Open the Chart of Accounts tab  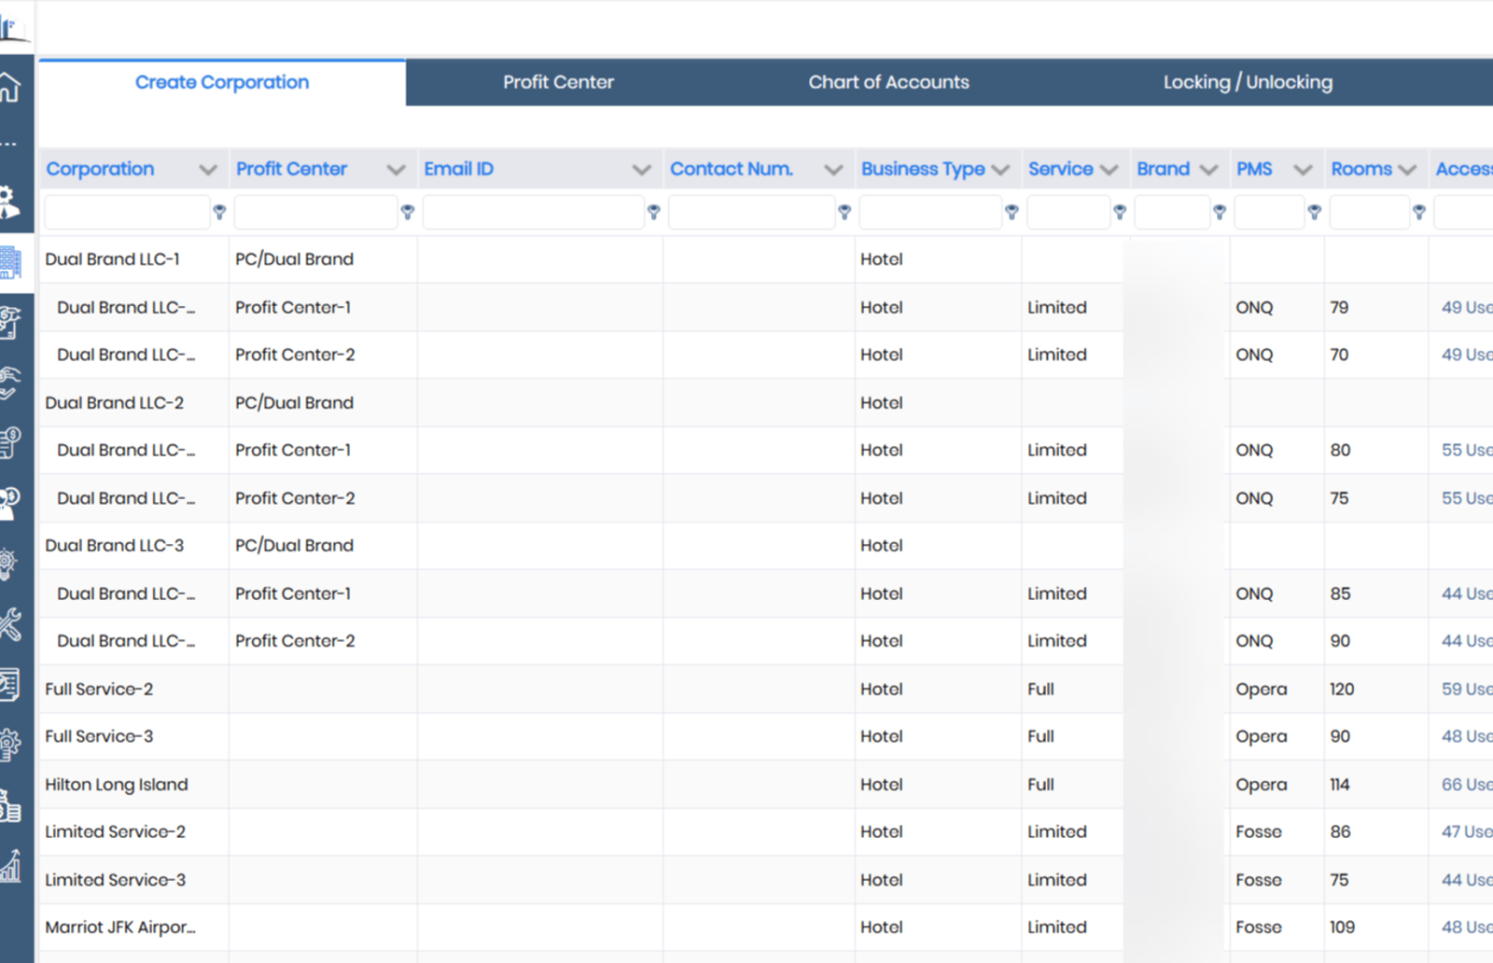[888, 82]
